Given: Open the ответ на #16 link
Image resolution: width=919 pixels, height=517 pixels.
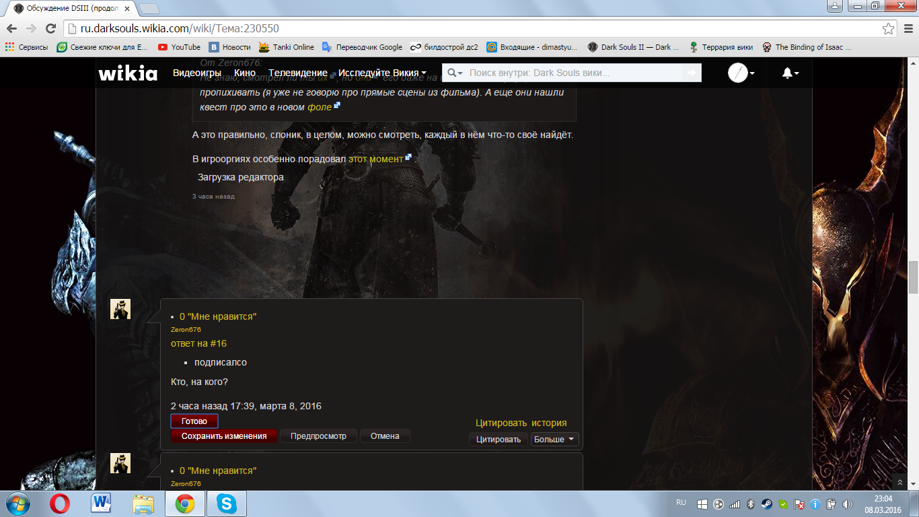Looking at the screenshot, I should [x=198, y=343].
